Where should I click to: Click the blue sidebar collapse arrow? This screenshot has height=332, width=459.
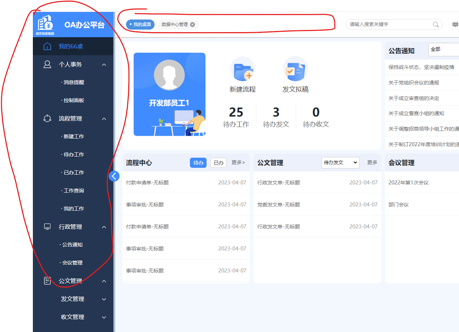(114, 176)
